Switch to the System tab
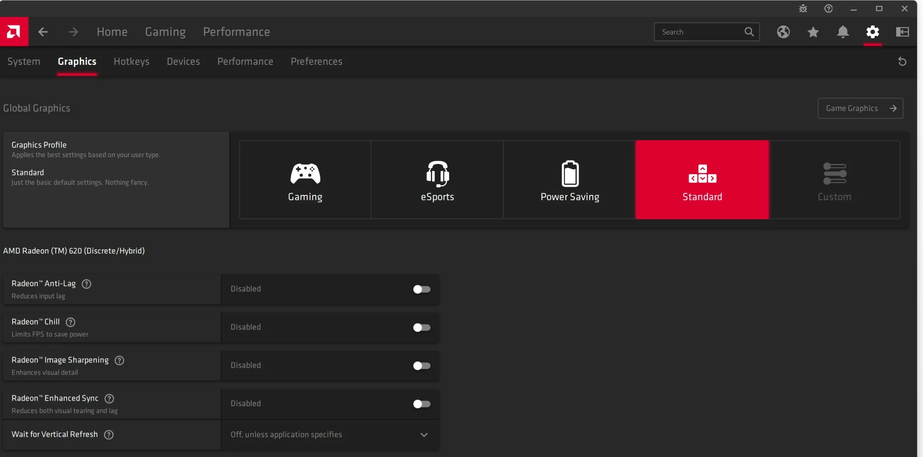 tap(24, 62)
